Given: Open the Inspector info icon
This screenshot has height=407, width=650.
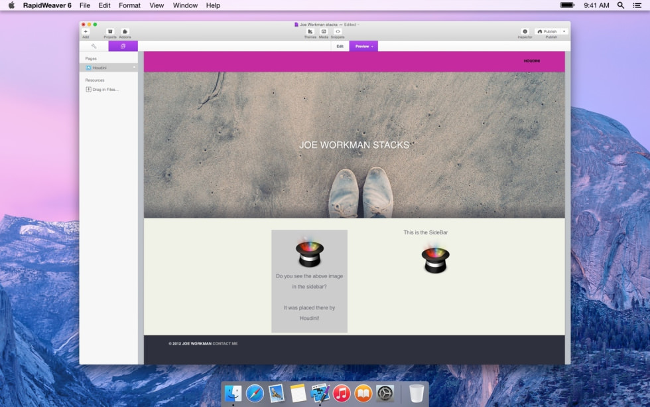Looking at the screenshot, I should tap(525, 31).
